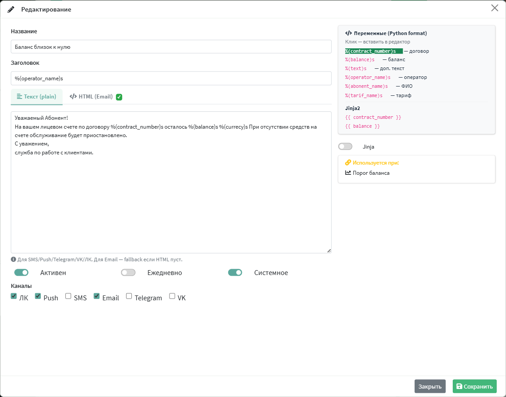Click the text area resize handle
The height and width of the screenshot is (397, 506).
pos(329,251)
